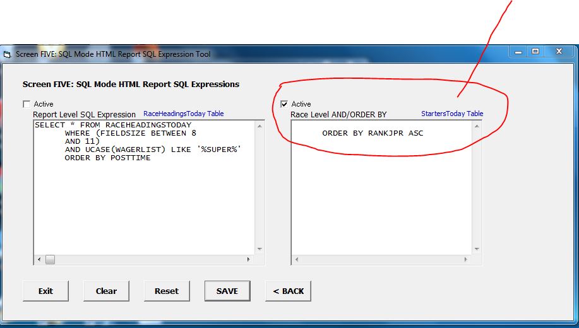The image size is (579, 328).
Task: Click into Report Level SQL Expression text box
Action: 145,187
